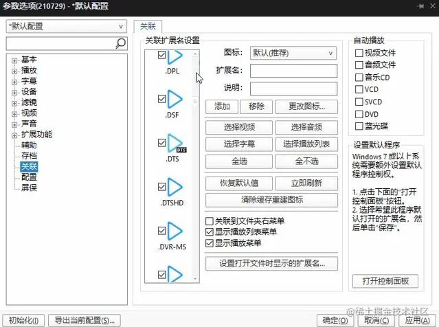Enable VCD autoplay checkbox
439x327 pixels.
(x=359, y=89)
